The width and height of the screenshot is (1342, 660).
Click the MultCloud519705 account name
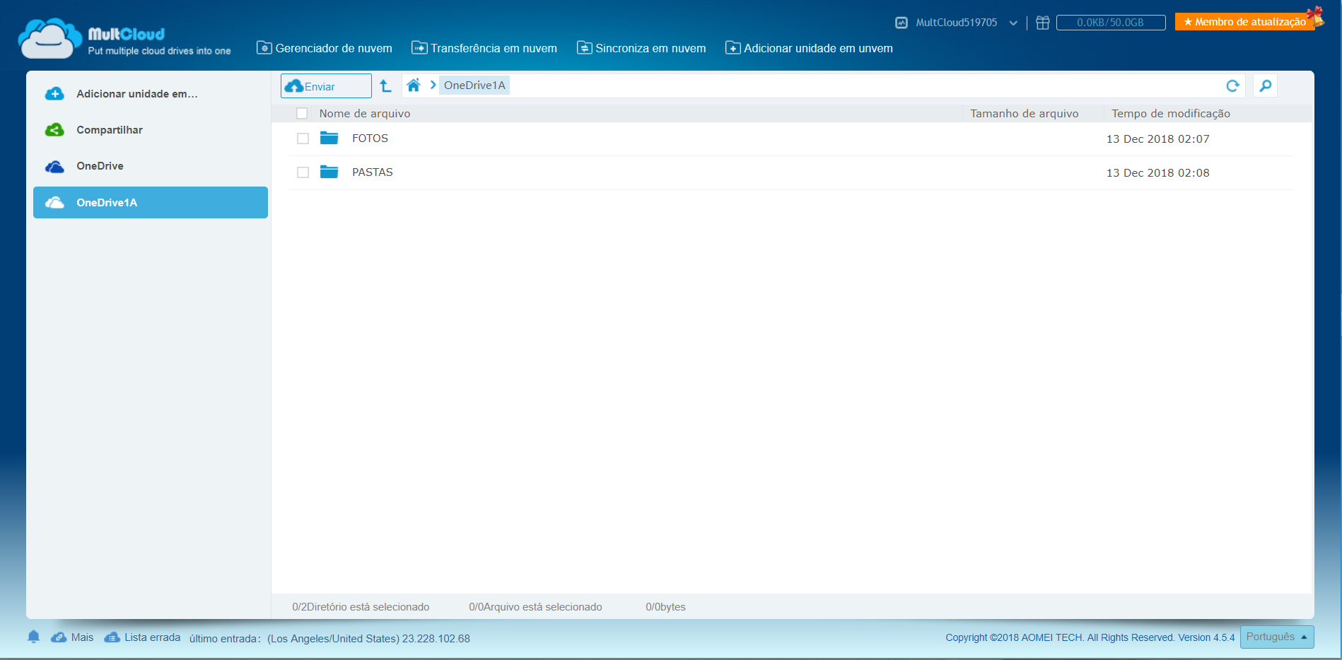point(957,23)
